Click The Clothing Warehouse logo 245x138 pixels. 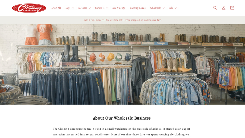pos(29,8)
